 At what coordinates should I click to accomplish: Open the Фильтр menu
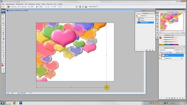(38, 4)
